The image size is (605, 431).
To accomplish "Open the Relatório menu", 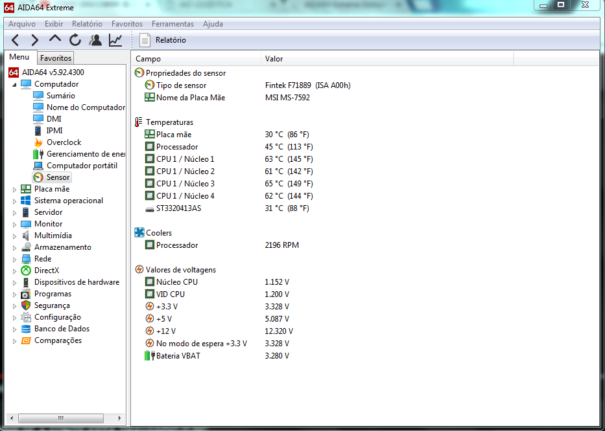I will 87,24.
